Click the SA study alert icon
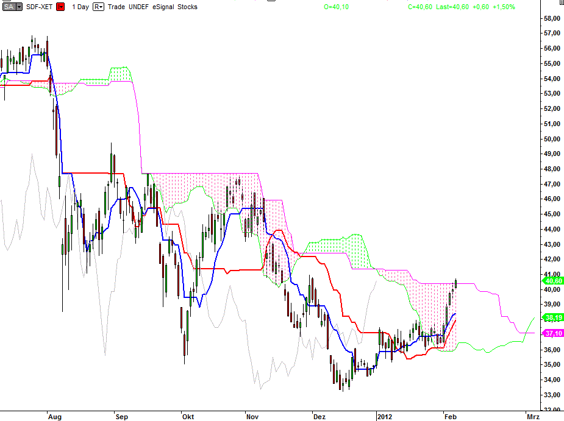 tap(9, 7)
